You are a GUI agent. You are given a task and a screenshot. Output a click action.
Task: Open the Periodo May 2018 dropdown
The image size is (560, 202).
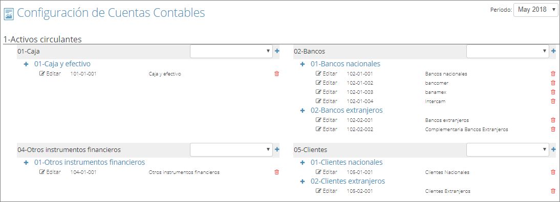(535, 10)
